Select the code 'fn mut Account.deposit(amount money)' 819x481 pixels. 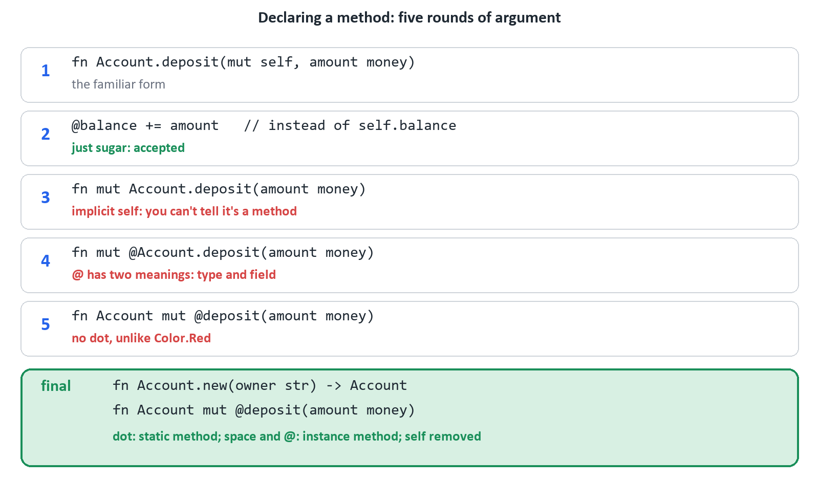[219, 189]
